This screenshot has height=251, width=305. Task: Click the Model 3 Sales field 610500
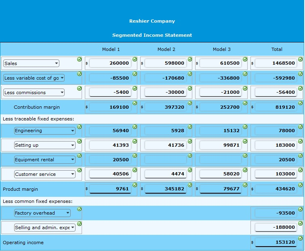pyautogui.click(x=221, y=63)
